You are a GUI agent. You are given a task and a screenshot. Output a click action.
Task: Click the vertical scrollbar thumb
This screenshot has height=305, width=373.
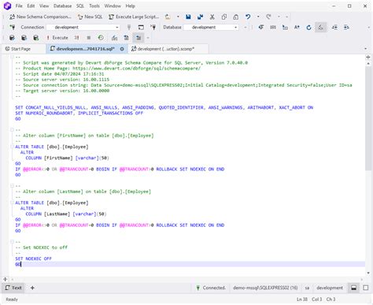click(x=368, y=117)
